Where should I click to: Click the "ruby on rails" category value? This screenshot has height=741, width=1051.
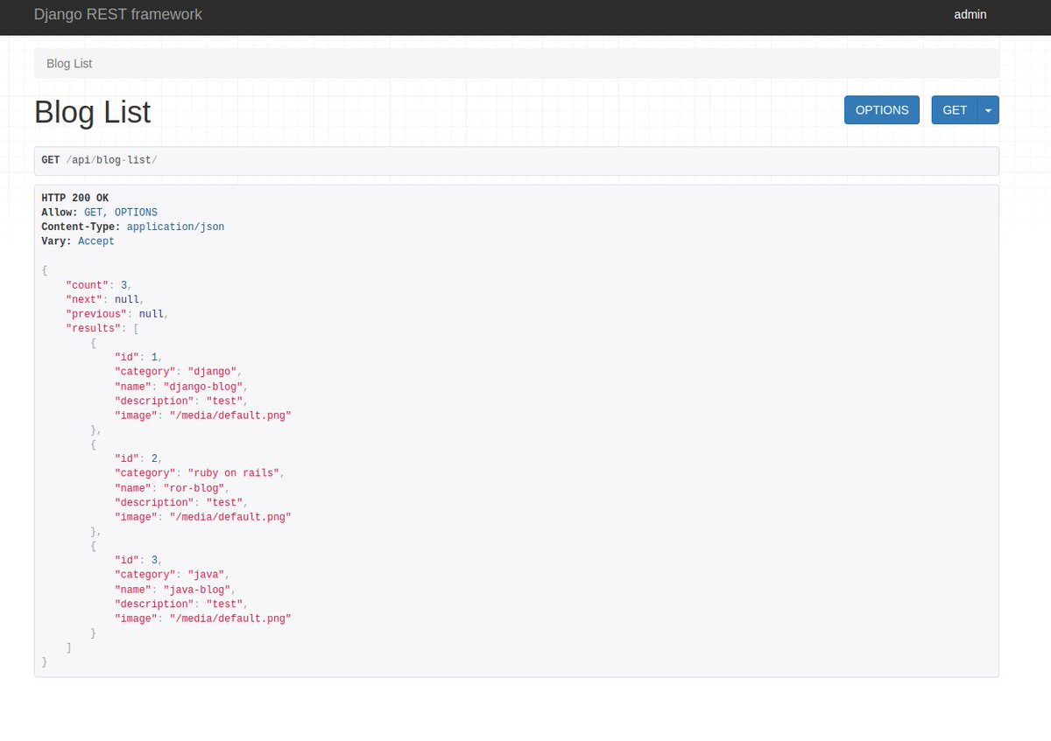click(x=235, y=473)
